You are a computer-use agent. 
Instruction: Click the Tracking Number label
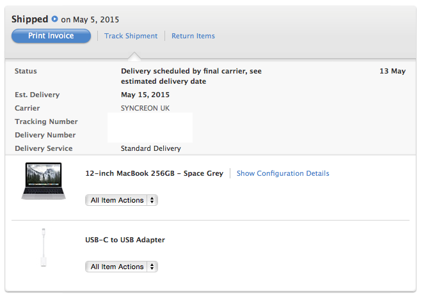tap(46, 121)
